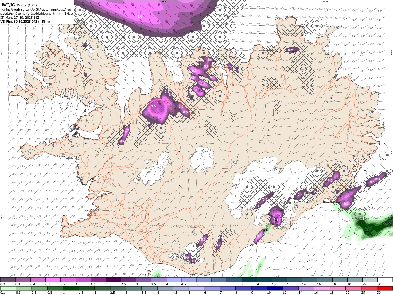Click the white snow swatch labeled 30

tap(385, 280)
